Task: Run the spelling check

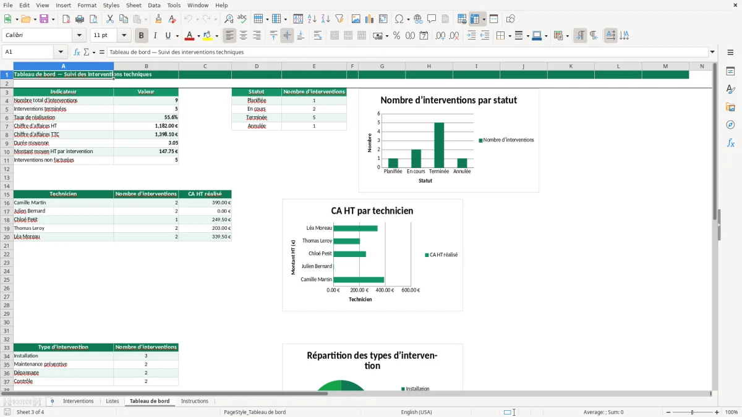Action: pos(242,19)
